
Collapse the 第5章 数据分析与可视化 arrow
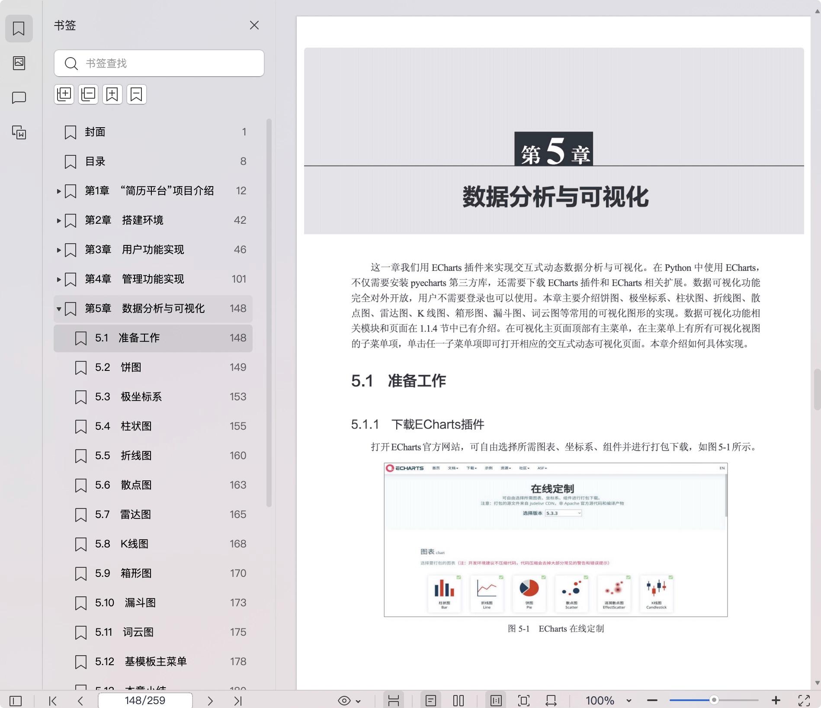pyautogui.click(x=59, y=309)
